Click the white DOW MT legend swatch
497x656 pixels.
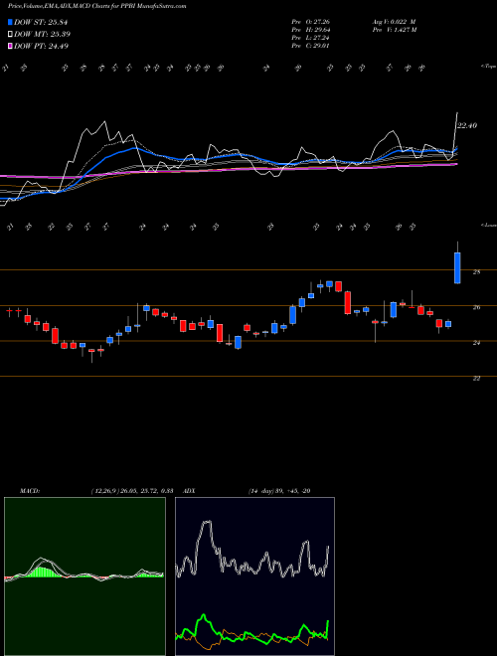coord(11,35)
